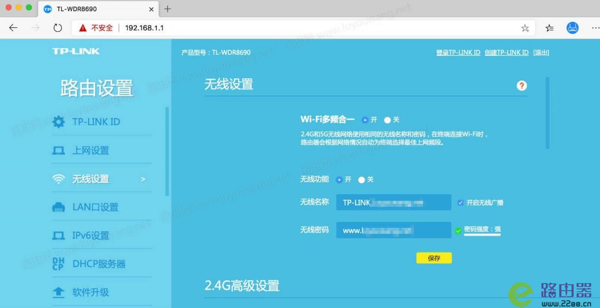
Task: Click the 密码强度：强 label
Action: pyautogui.click(x=482, y=230)
